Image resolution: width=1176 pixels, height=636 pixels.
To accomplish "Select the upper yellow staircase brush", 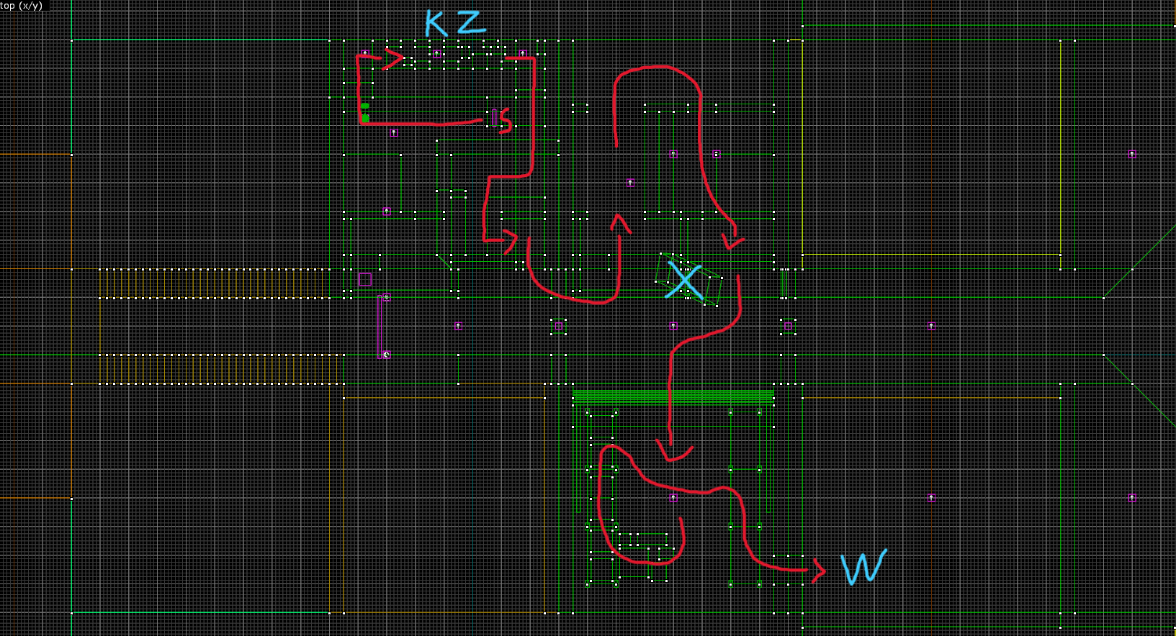I will (x=216, y=283).
